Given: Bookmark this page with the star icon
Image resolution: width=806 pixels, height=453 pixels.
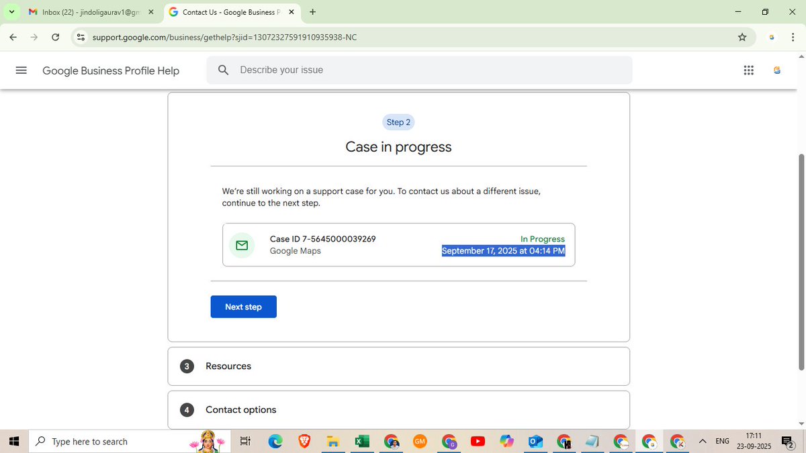Looking at the screenshot, I should [742, 37].
